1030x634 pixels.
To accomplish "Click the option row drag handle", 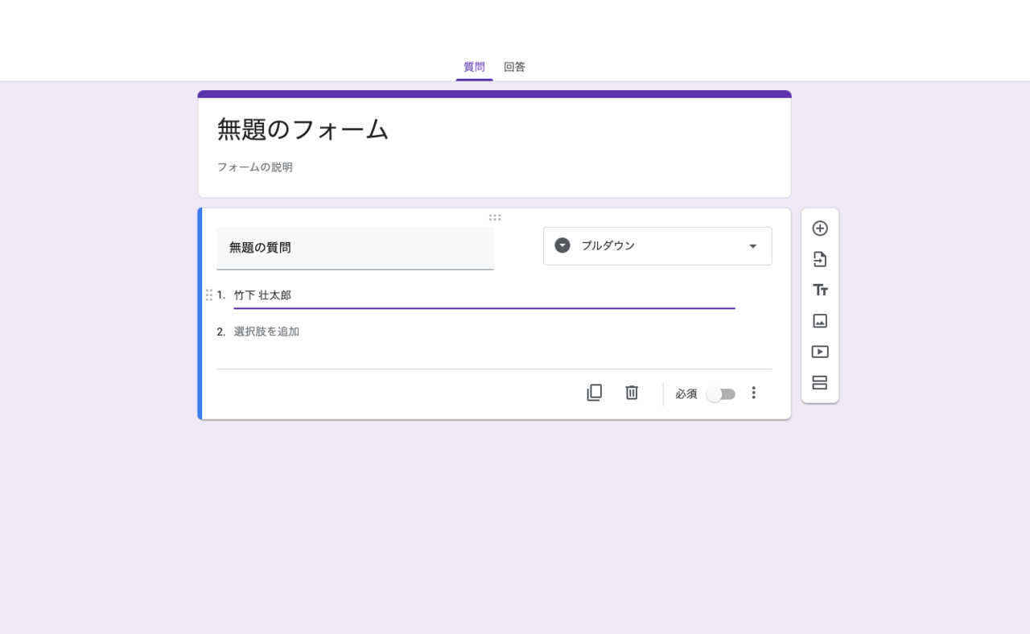I will point(208,294).
